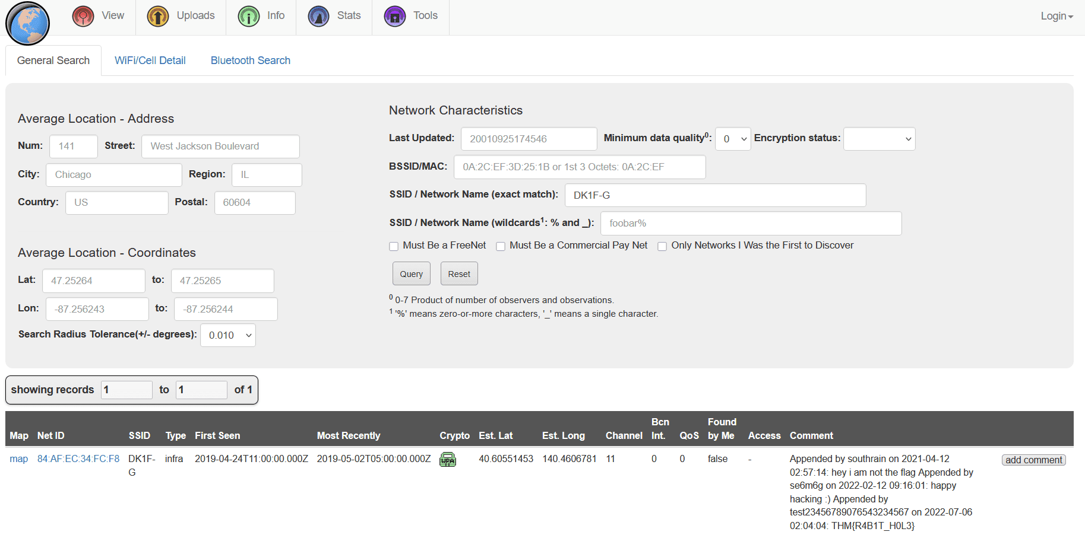Click the Est. Long value 140.4606781
The width and height of the screenshot is (1085, 554).
click(570, 459)
